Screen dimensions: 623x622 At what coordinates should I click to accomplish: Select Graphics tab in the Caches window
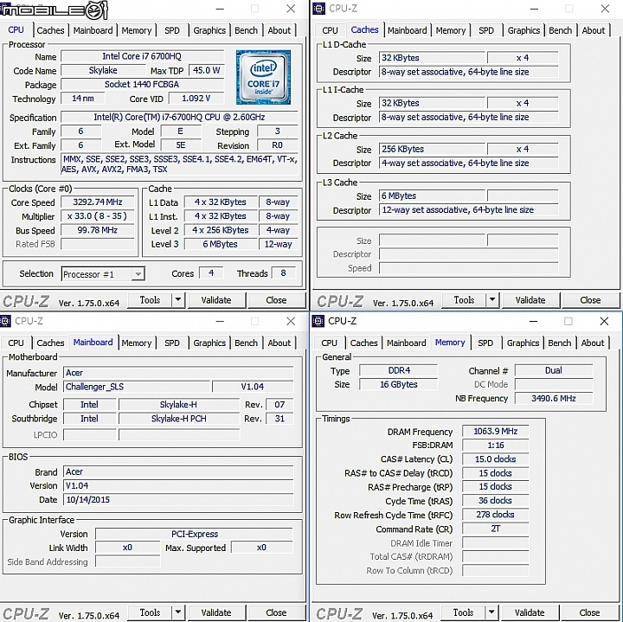[523, 30]
